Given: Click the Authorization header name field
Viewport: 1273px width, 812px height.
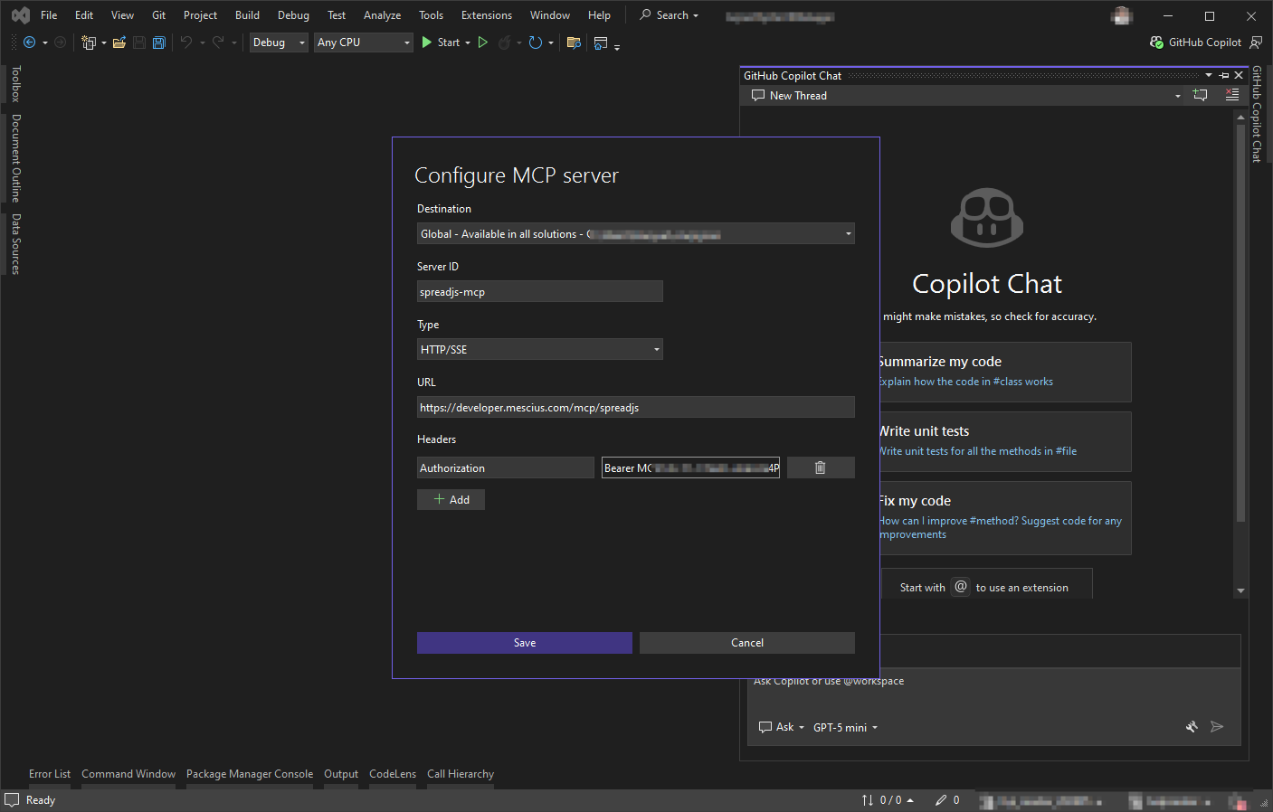Looking at the screenshot, I should 506,467.
